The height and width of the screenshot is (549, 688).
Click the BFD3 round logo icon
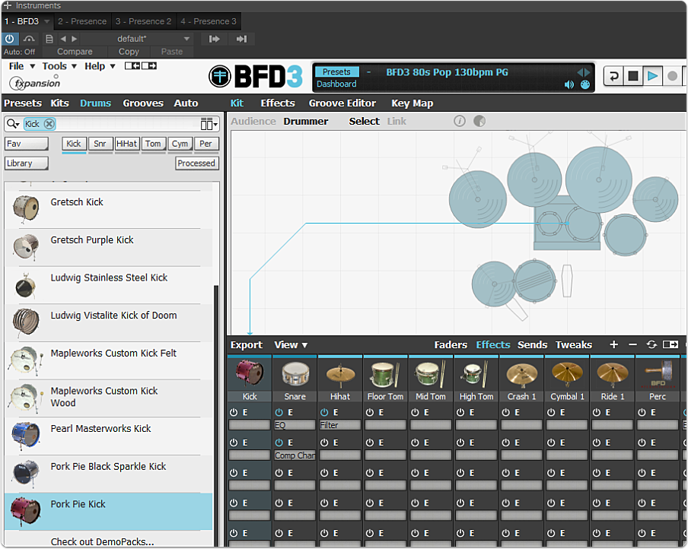[219, 76]
